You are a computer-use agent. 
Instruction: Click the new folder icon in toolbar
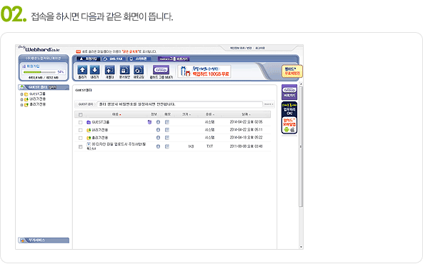(x=109, y=70)
